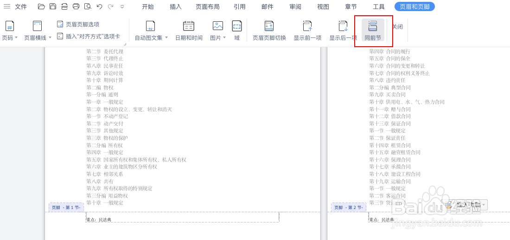Screen dimensions: 510x240
Task: Click line 第六章 业主的建筑物区分所有权
Action: 121,166
